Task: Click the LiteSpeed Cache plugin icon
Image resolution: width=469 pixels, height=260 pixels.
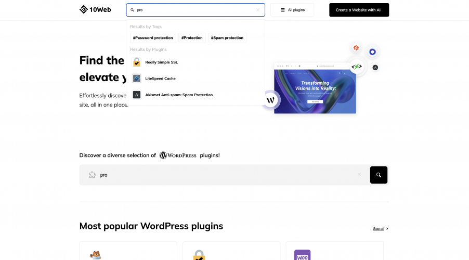Action: click(x=137, y=79)
